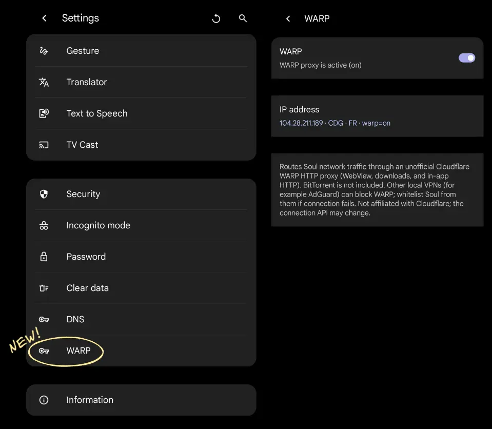Tap the 'WARP proxy is active (on)' text

pos(320,65)
